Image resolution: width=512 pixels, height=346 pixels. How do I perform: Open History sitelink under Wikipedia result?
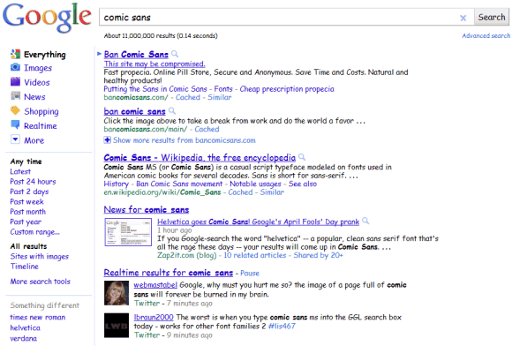coord(117,184)
